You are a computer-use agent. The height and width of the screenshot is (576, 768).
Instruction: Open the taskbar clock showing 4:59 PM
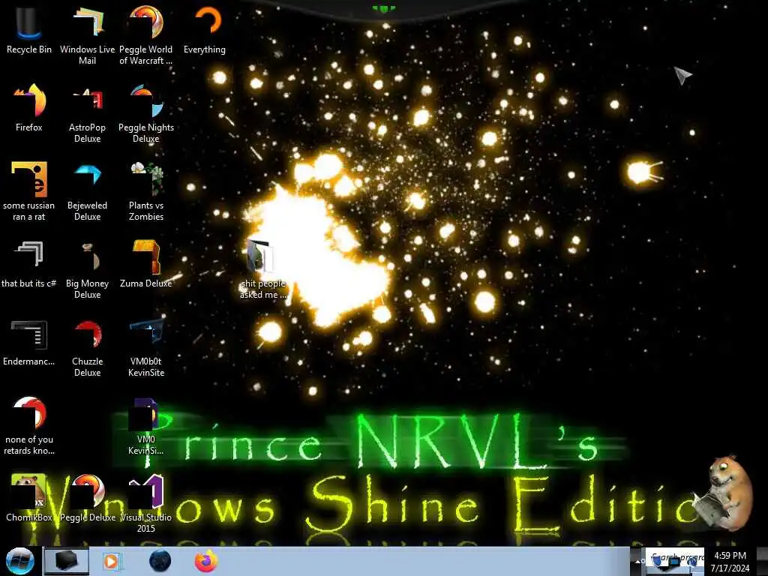click(x=730, y=562)
